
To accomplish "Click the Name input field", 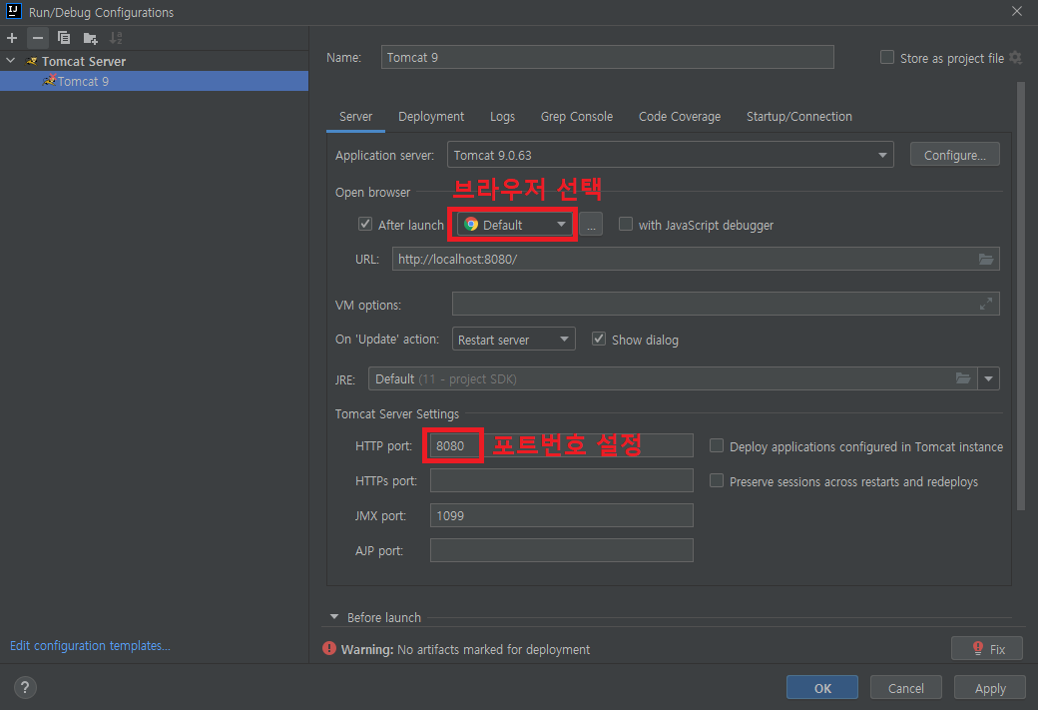I will (x=607, y=57).
